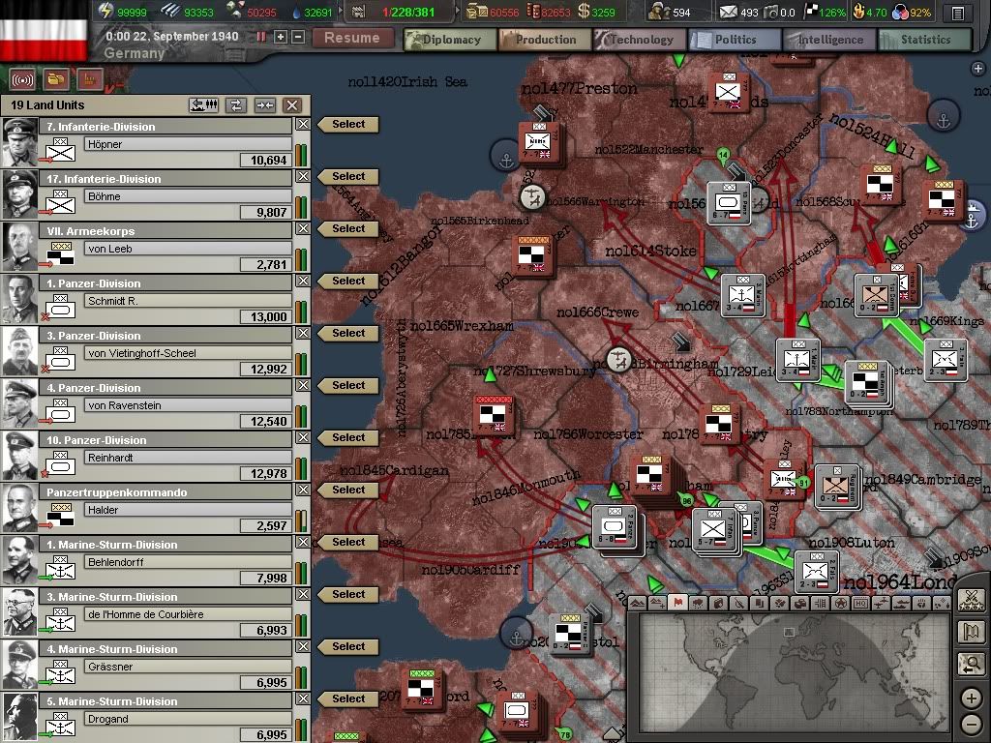Open the main menu icon in top bar

click(958, 13)
